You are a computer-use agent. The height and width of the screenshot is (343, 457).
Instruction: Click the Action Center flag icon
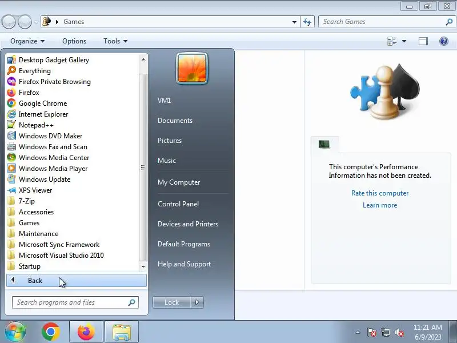[x=371, y=332]
